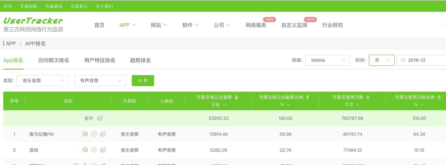This screenshot has height=165, width=446.
Task: Expand the APP navigation menu
Action: pos(127,25)
